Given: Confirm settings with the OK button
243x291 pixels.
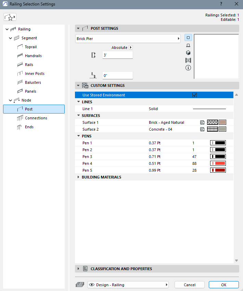Looking at the screenshot, I should tap(224, 285).
